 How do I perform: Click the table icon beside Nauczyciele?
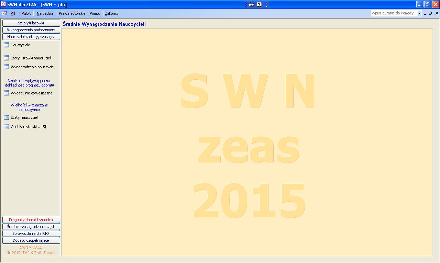[6, 45]
